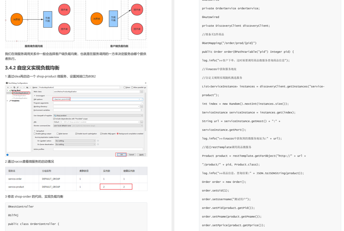This screenshot has width=344, height=231.
Task: Click the help icon beside On 'Update' action
Action: [98, 141]
